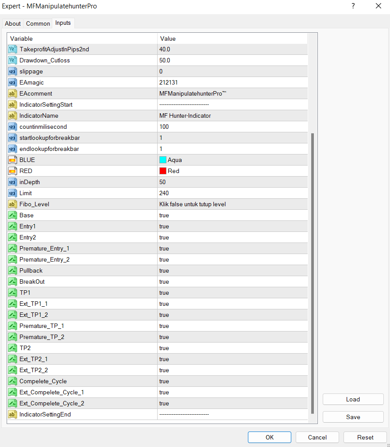
Task: Click the integer icon beside startlookupforbreakbar
Action: pyautogui.click(x=12, y=138)
